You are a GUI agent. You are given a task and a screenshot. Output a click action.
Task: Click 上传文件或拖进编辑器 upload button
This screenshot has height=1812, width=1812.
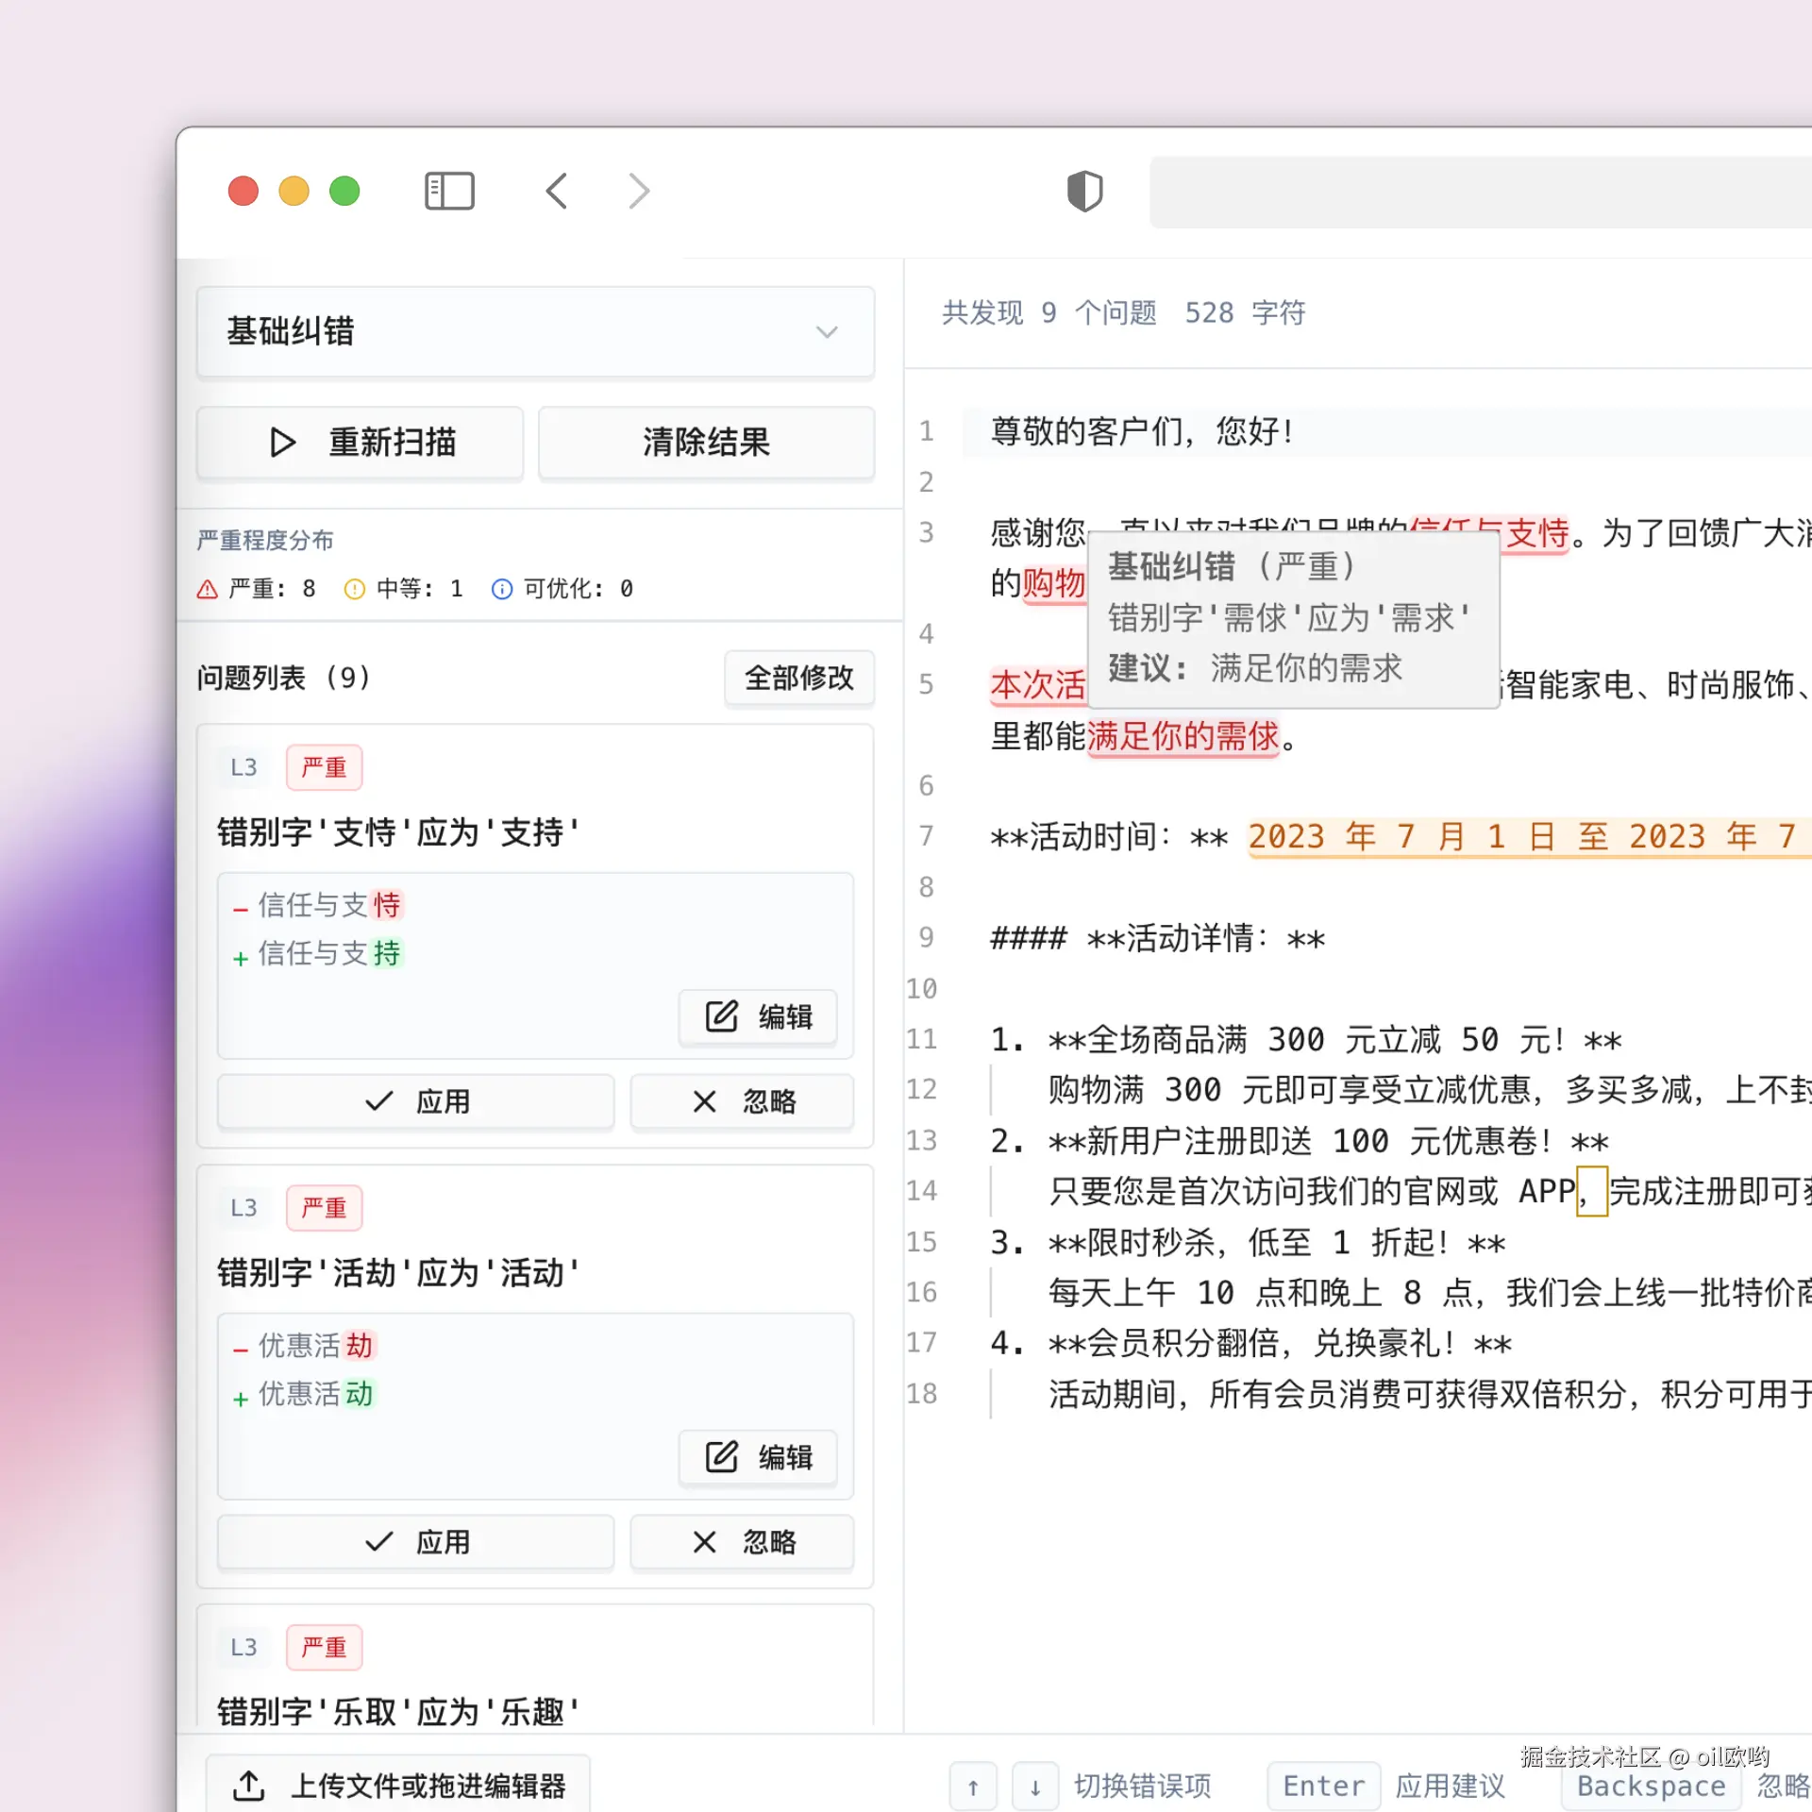pyautogui.click(x=398, y=1785)
